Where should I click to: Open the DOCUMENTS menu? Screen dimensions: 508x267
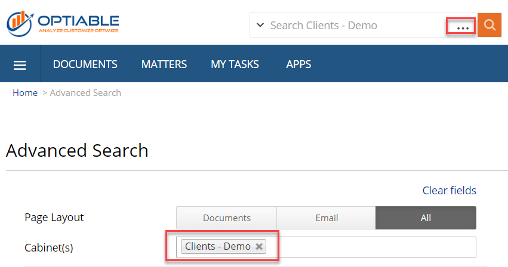[85, 64]
